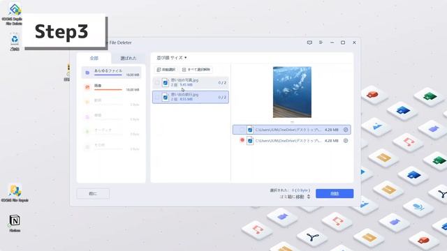Open the 並び順 サイズ sort dropdown

pos(172,58)
